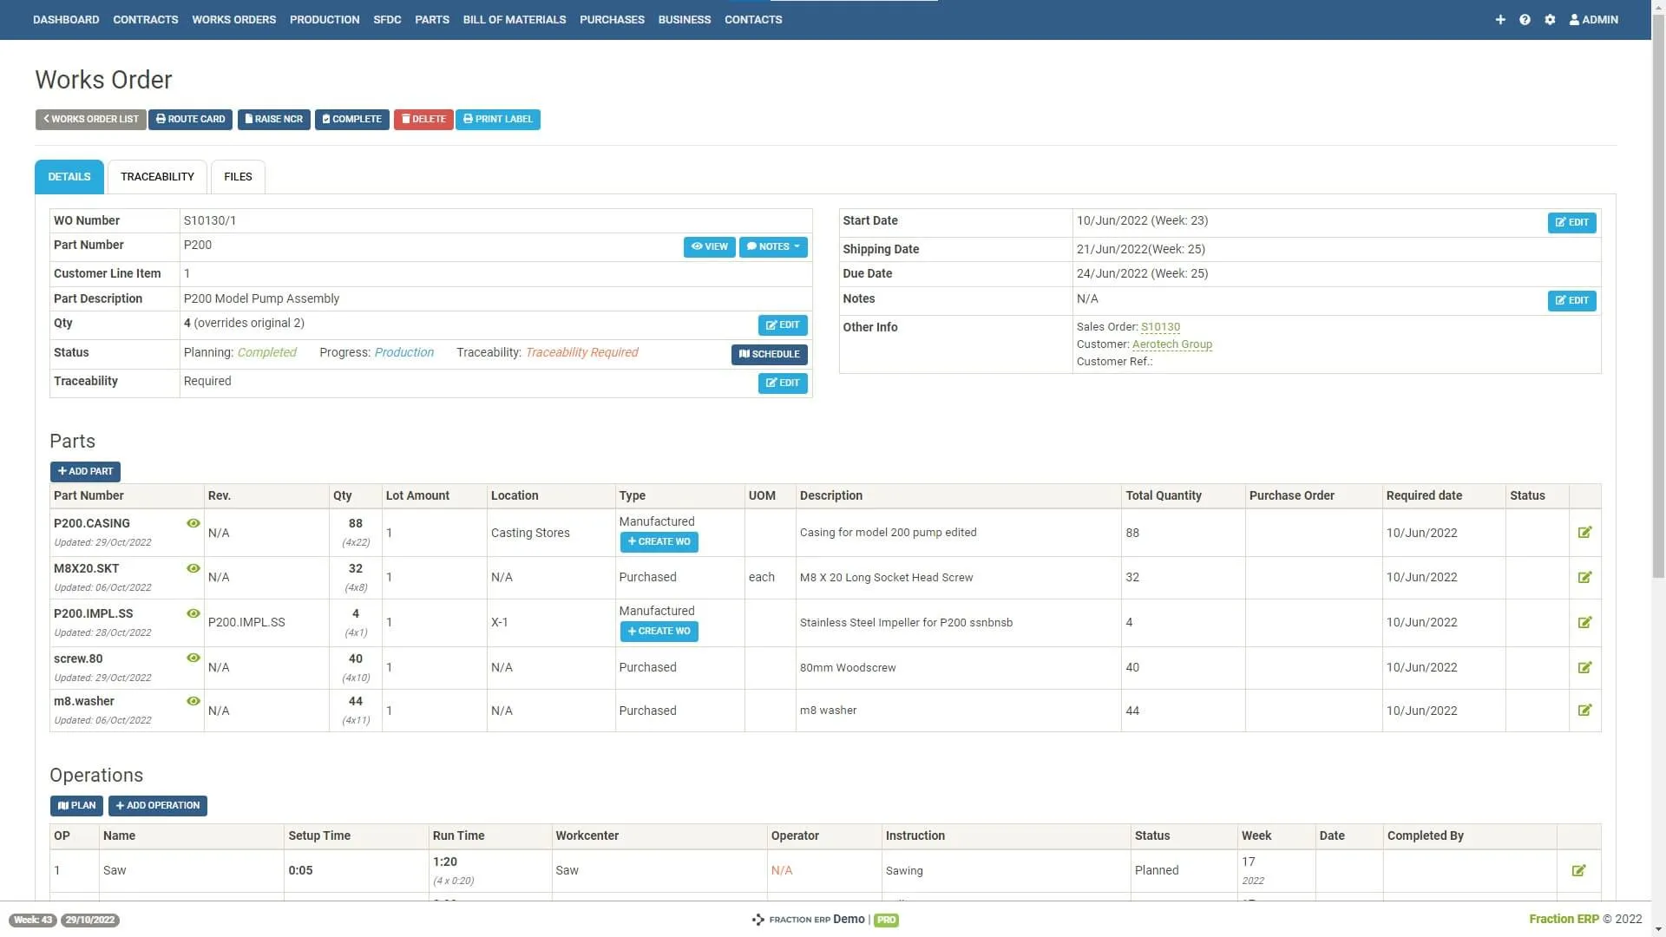Image resolution: width=1666 pixels, height=937 pixels.
Task: Click eye icon for screw.80 part
Action: coord(193,658)
